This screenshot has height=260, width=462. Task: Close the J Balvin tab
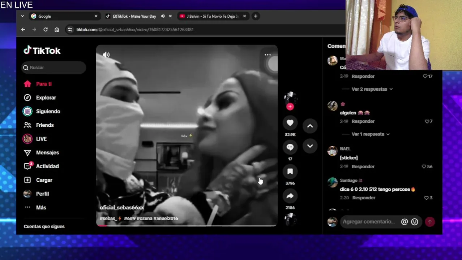click(244, 16)
